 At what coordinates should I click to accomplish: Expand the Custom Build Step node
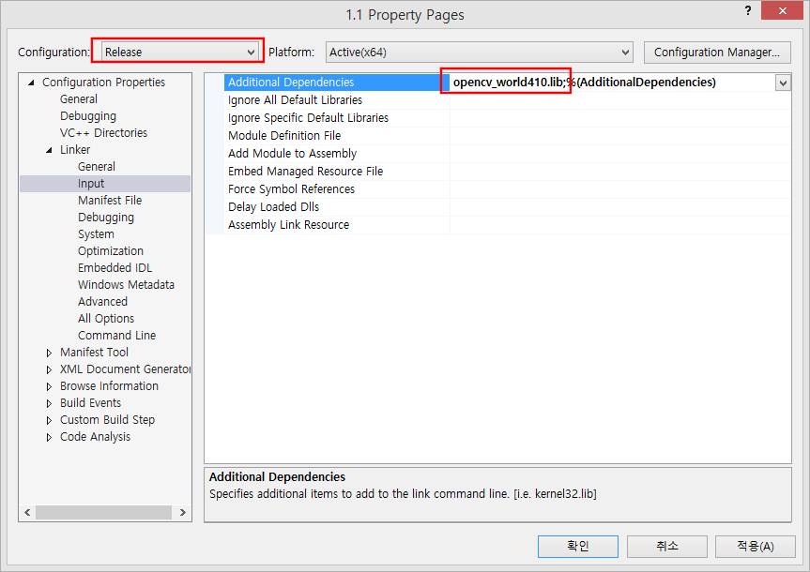50,420
